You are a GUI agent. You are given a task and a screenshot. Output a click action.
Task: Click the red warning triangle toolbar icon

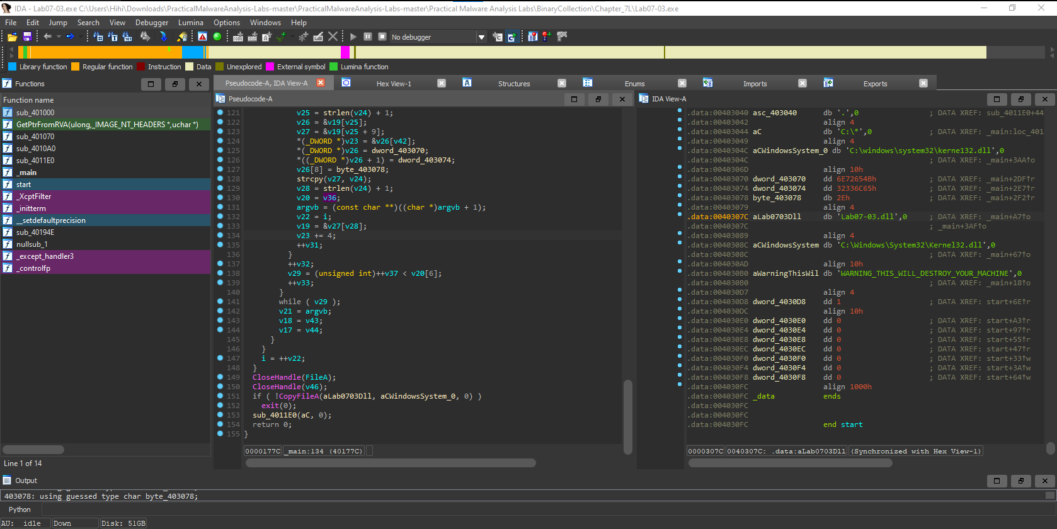tap(202, 37)
